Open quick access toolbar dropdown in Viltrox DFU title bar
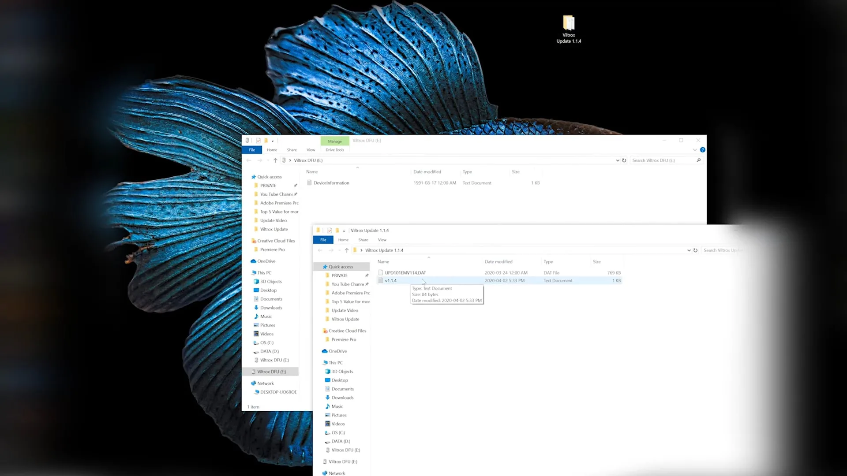 coord(273,141)
